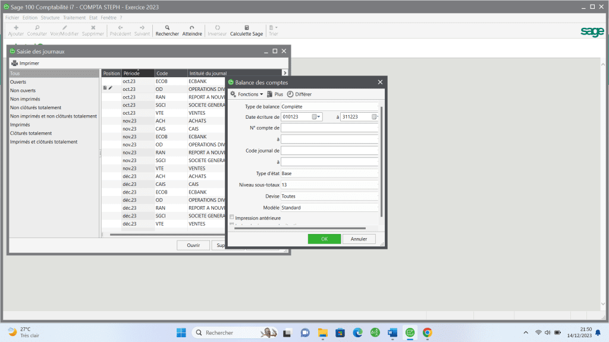Open the end date calendar picker
609x342 pixels.
(375, 117)
